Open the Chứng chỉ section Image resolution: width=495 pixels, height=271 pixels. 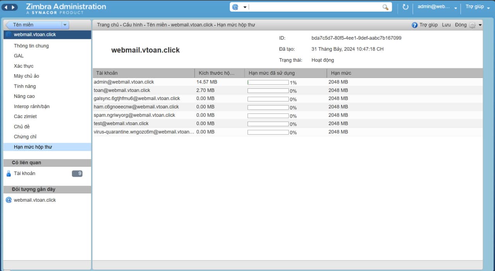[x=25, y=137]
